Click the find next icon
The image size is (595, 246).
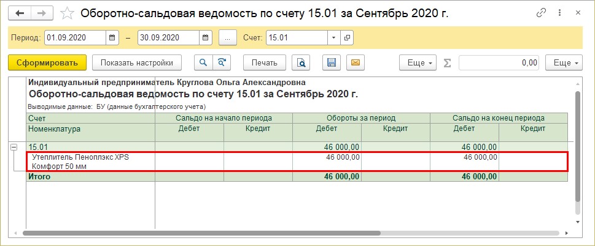(222, 63)
